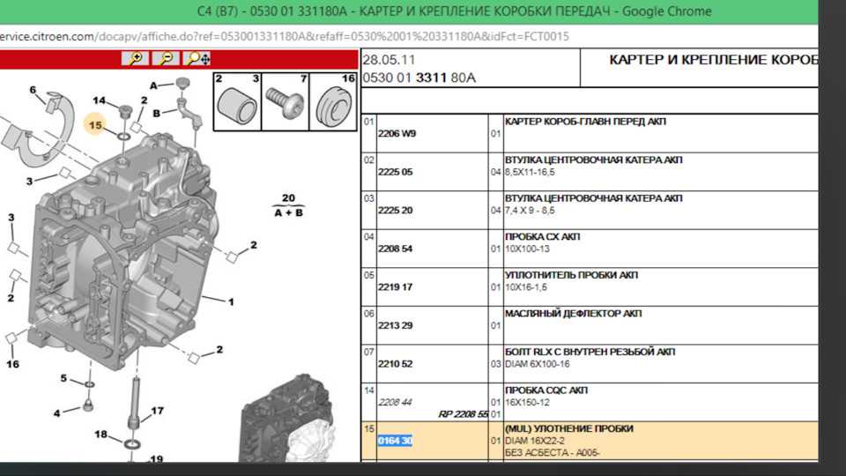Click part number 2206 W9
Viewport: 846px width, 476px height.
pos(397,133)
